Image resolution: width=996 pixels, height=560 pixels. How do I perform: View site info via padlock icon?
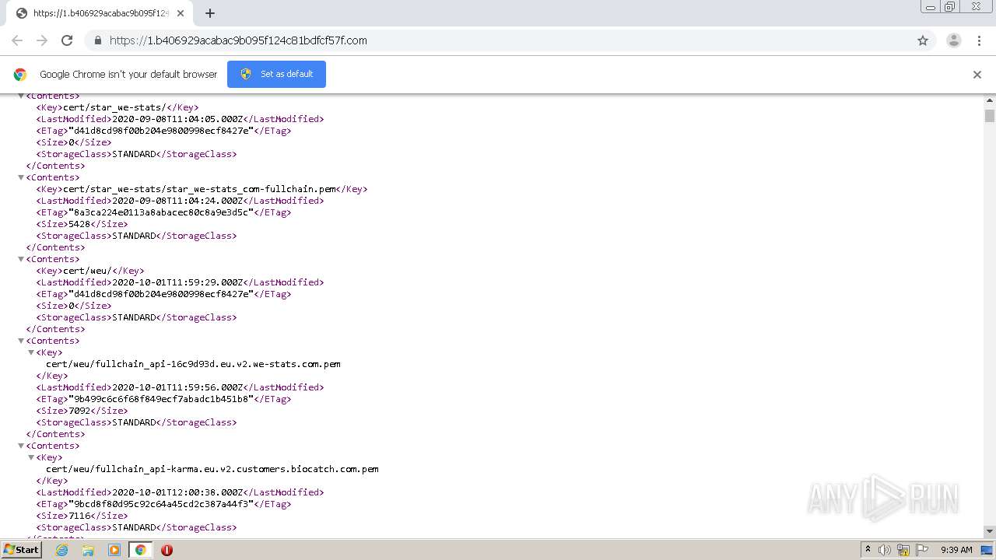coord(97,40)
